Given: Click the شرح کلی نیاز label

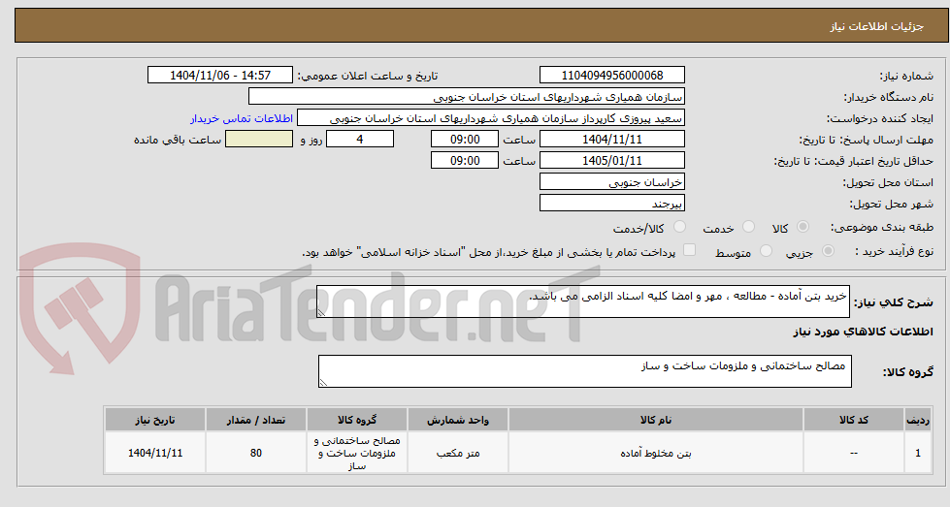Looking at the screenshot, I should [x=895, y=302].
